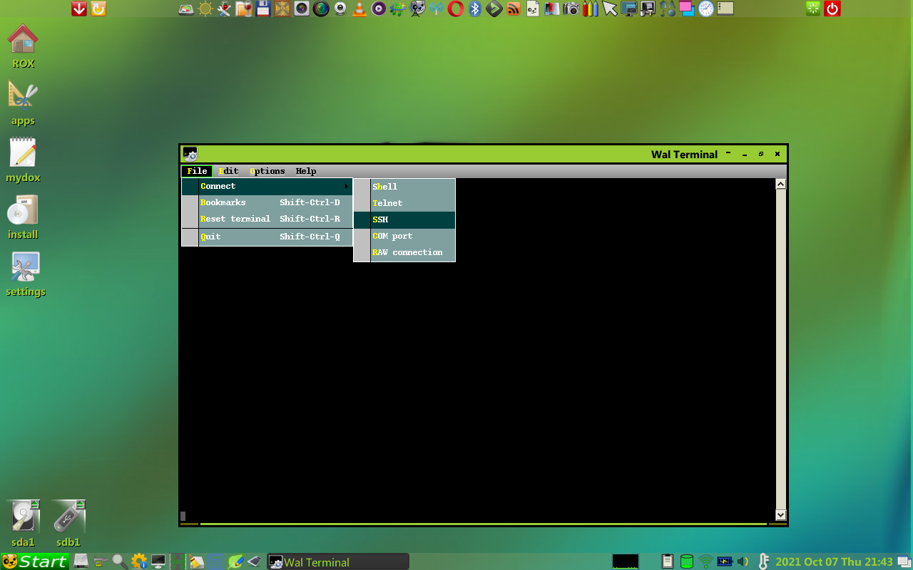Select Reset terminal menu entry
This screenshot has width=913, height=570.
[x=267, y=219]
